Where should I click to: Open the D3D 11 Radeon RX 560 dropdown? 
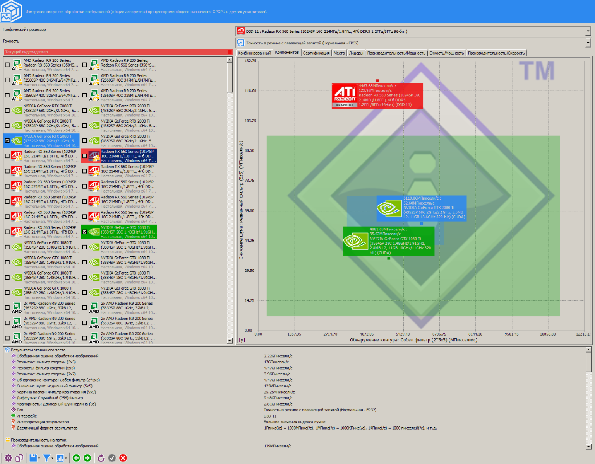[x=588, y=31]
